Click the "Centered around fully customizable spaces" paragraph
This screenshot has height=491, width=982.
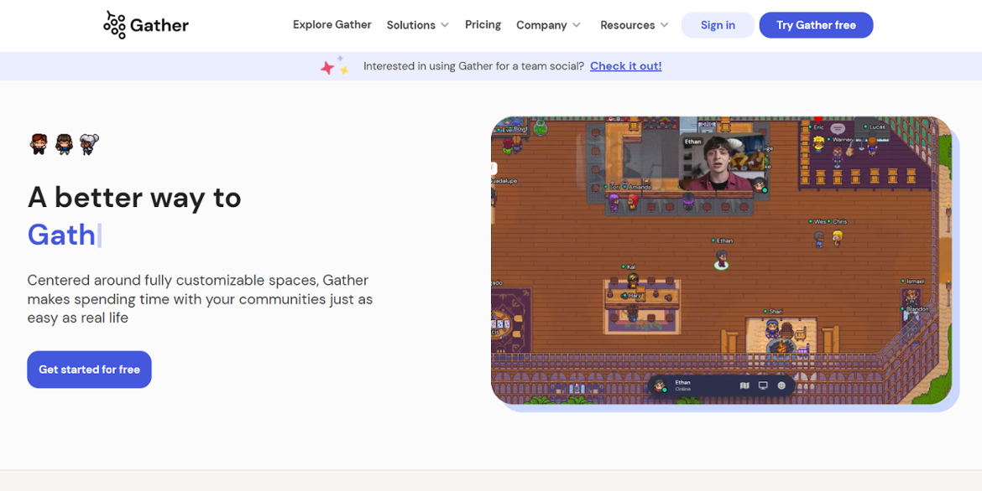point(200,299)
